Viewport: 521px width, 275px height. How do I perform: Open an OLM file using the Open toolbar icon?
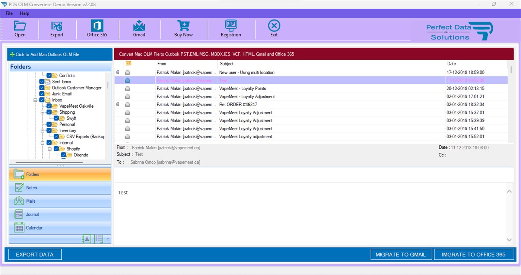[x=20, y=28]
